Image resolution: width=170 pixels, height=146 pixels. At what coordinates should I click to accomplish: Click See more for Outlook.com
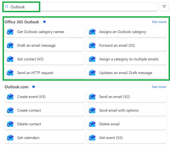click(159, 87)
